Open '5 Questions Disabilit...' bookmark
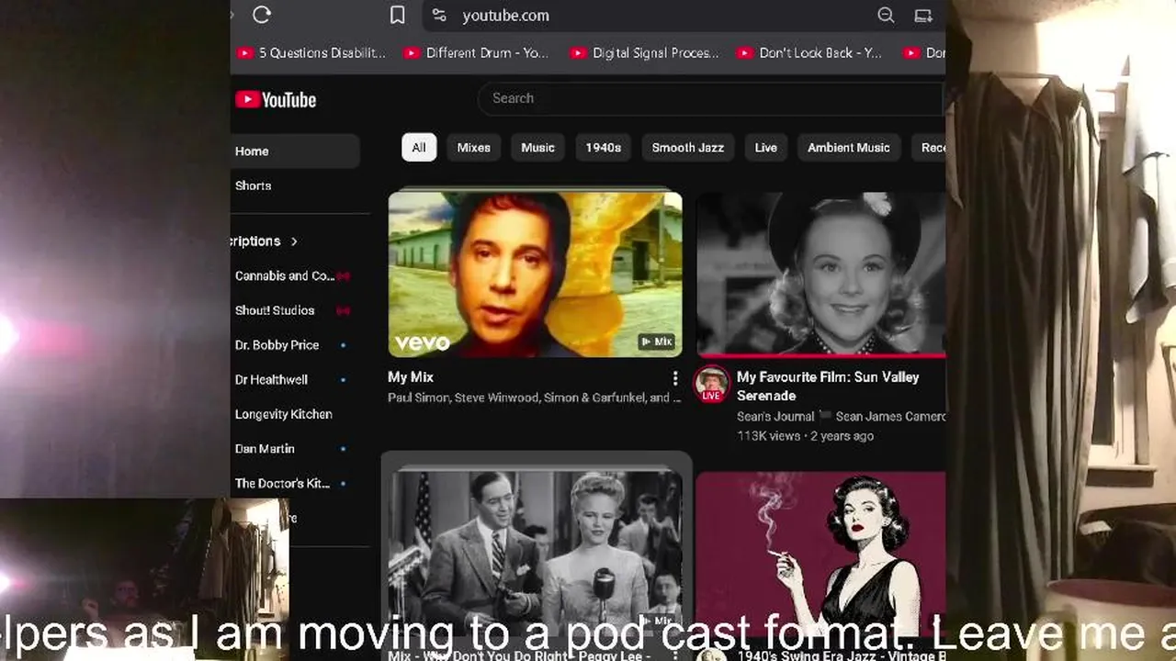This screenshot has height=661, width=1176. [312, 53]
